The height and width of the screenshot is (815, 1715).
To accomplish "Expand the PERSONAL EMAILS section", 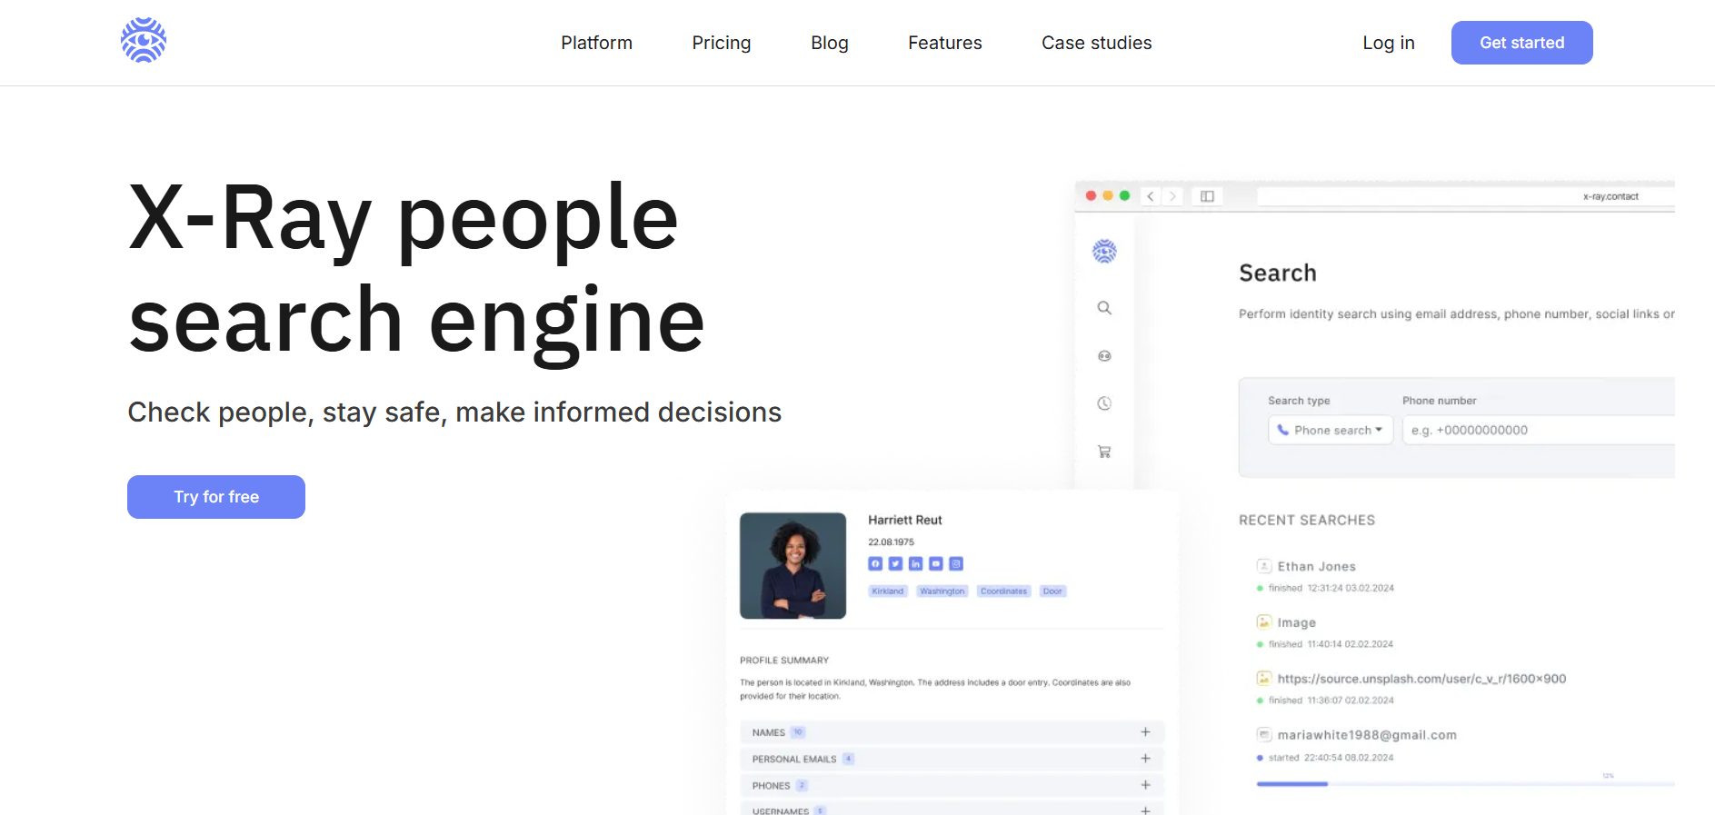I will coord(1145,759).
